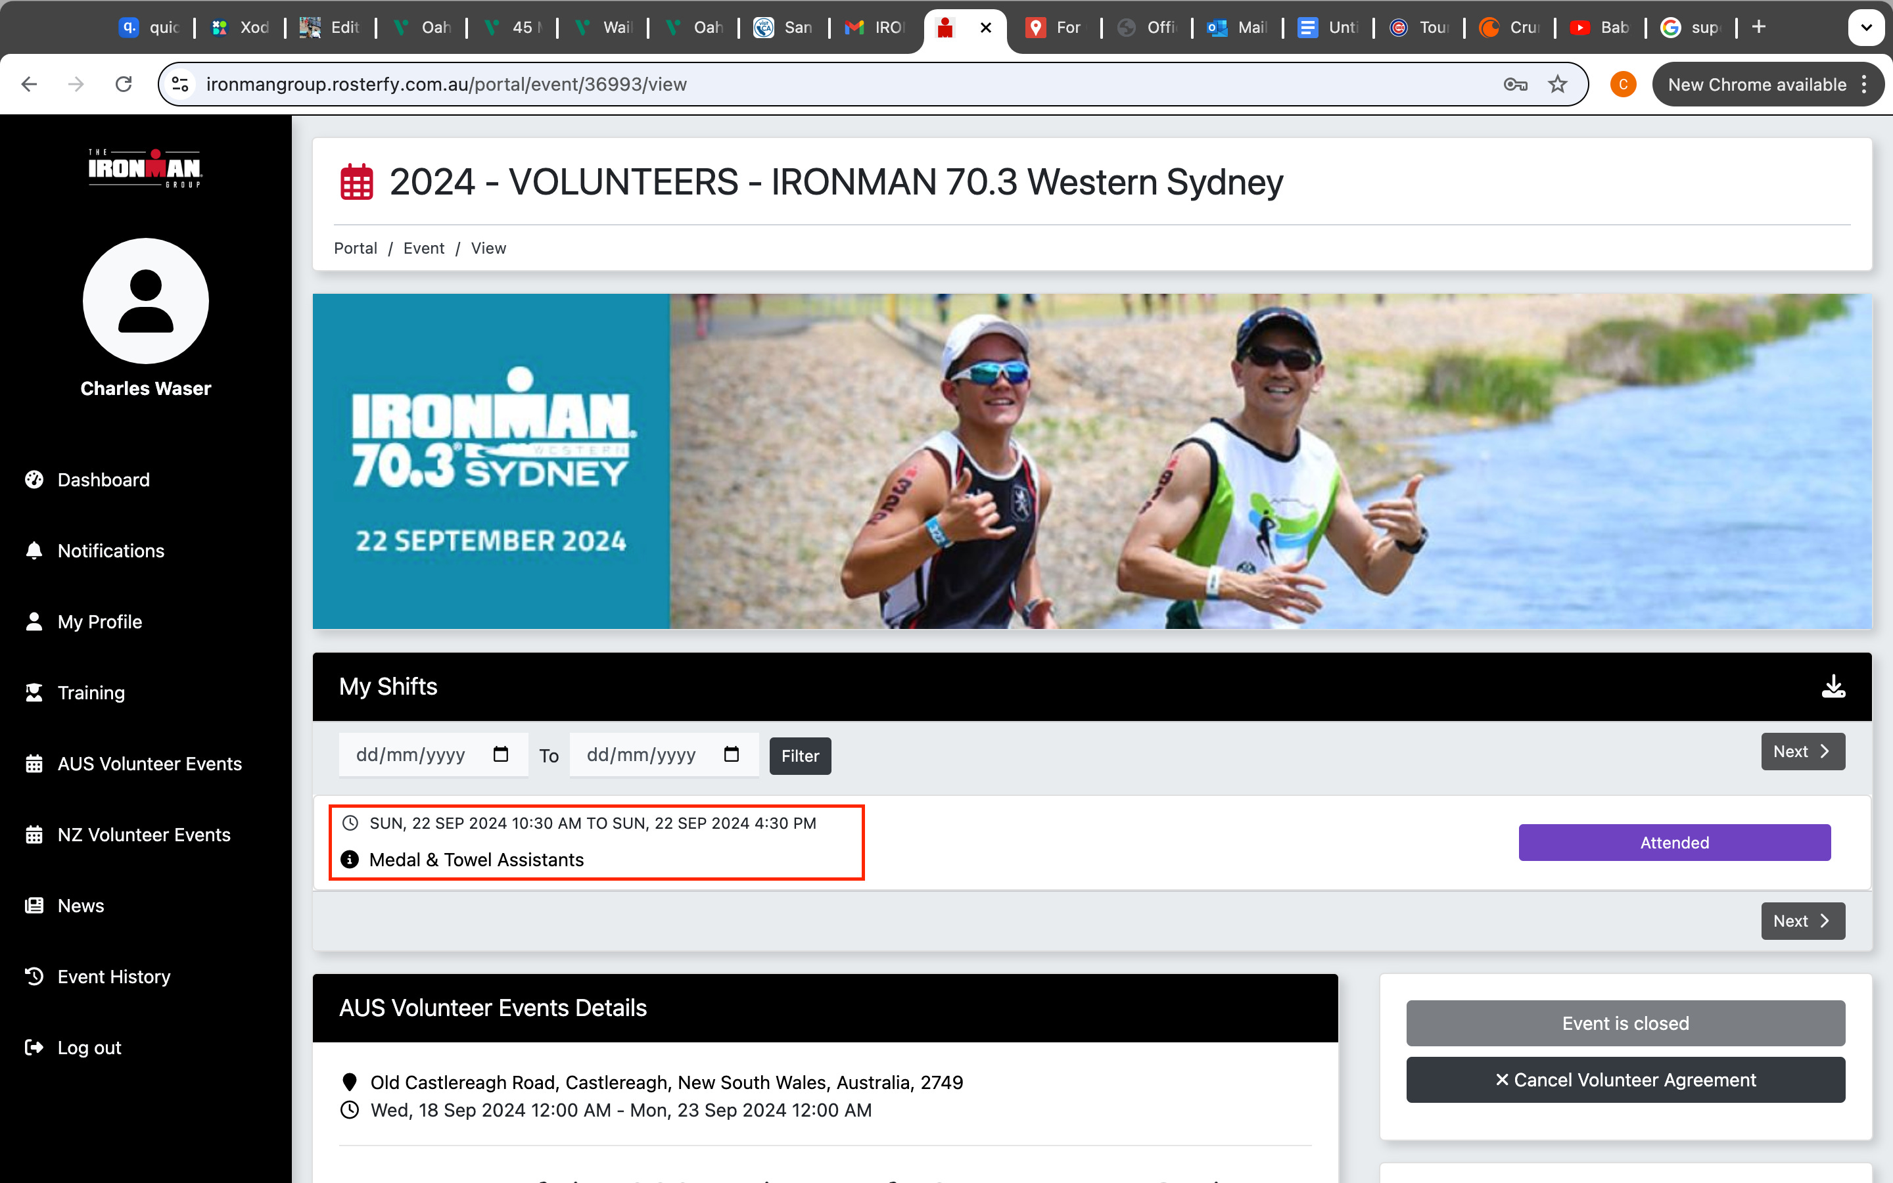Follow the Event breadcrumb link
Image resolution: width=1893 pixels, height=1183 pixels.
[x=423, y=248]
